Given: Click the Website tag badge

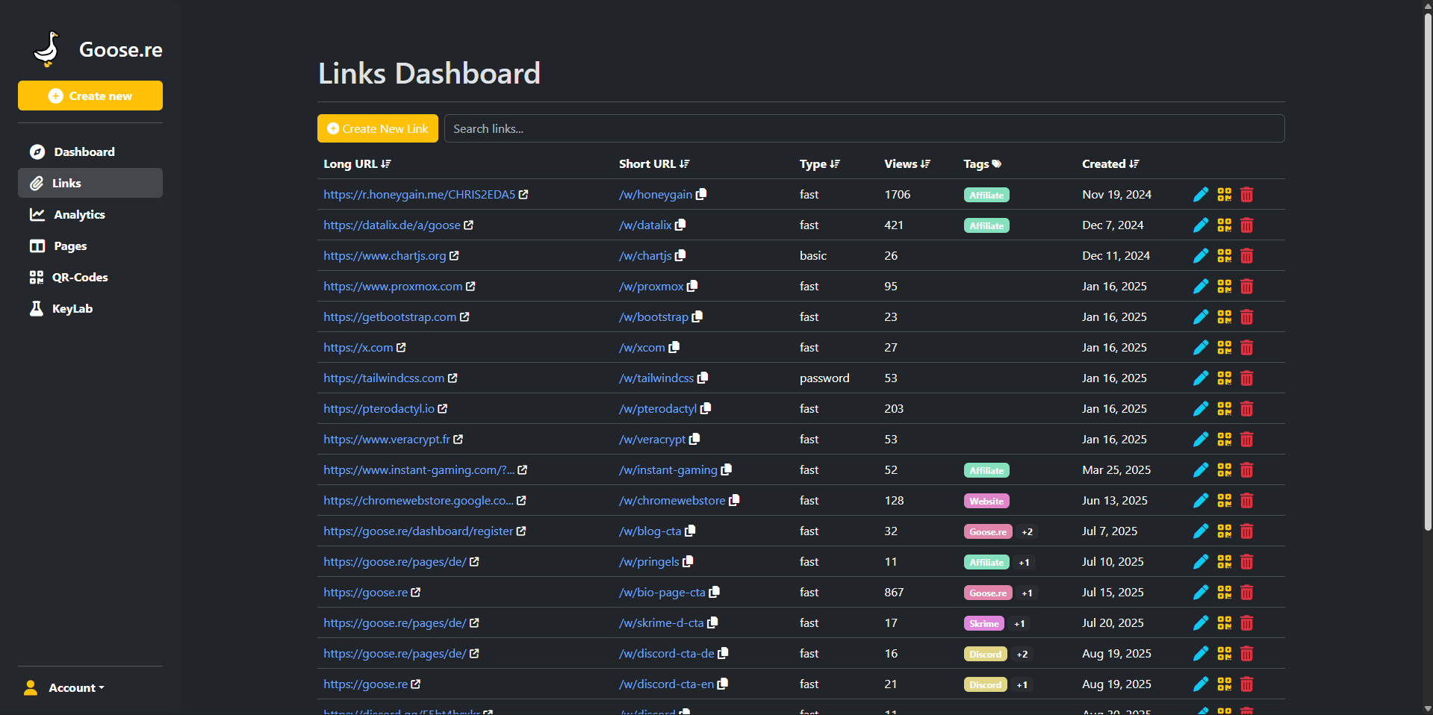Looking at the screenshot, I should pos(986,502).
